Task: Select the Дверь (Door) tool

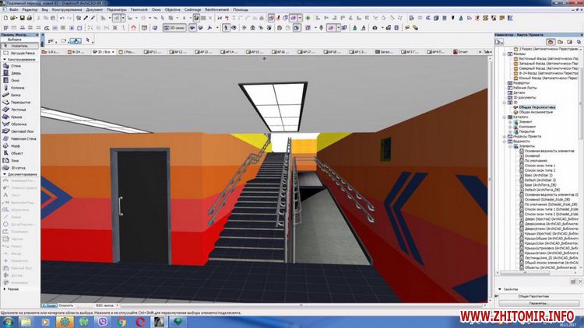Action: click(x=16, y=73)
